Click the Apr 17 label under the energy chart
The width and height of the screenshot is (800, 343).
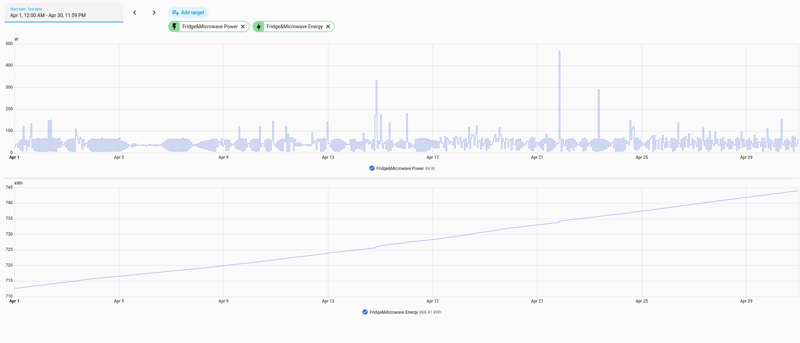433,301
